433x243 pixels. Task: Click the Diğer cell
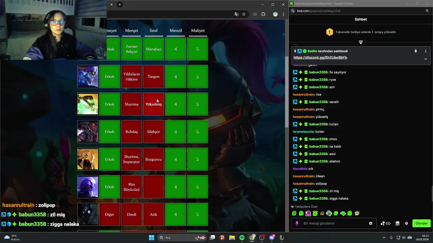[x=110, y=214]
